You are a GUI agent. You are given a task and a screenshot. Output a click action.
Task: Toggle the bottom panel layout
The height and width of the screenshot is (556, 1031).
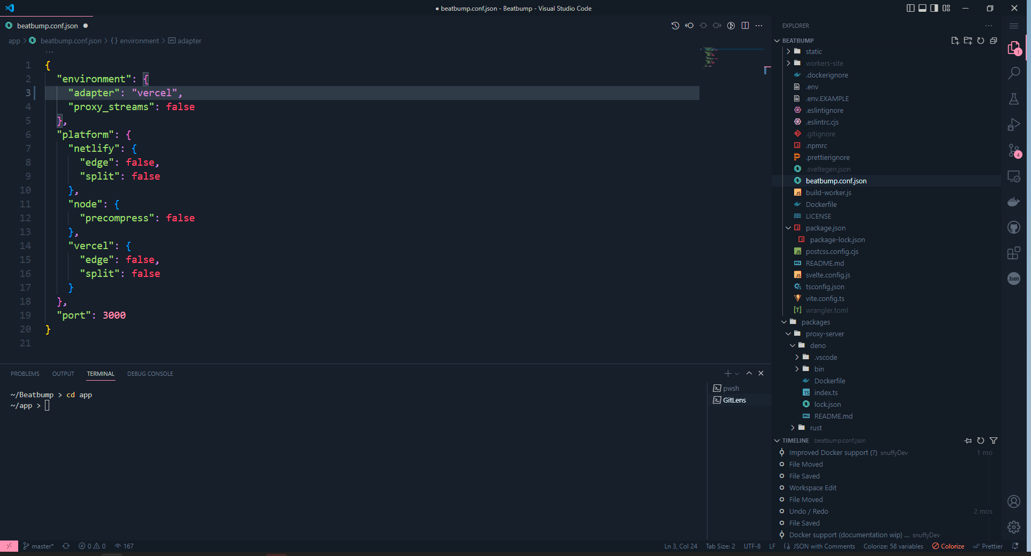pos(922,8)
